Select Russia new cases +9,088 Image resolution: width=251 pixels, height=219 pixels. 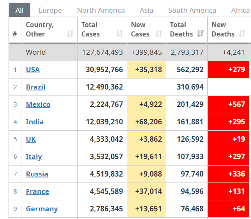click(151, 174)
